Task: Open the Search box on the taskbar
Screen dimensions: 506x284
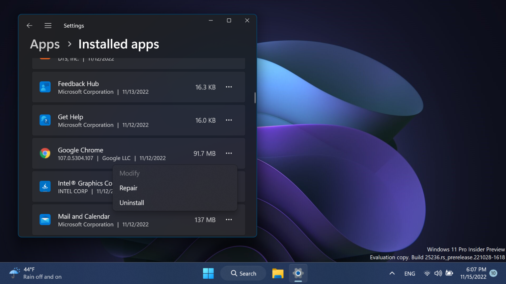Action: [x=243, y=273]
